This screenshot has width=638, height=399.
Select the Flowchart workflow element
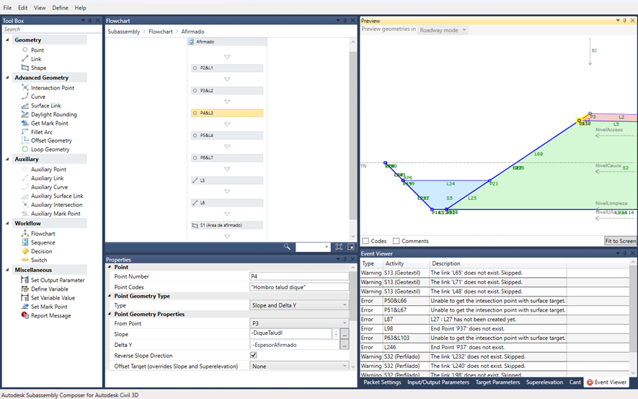(x=43, y=234)
